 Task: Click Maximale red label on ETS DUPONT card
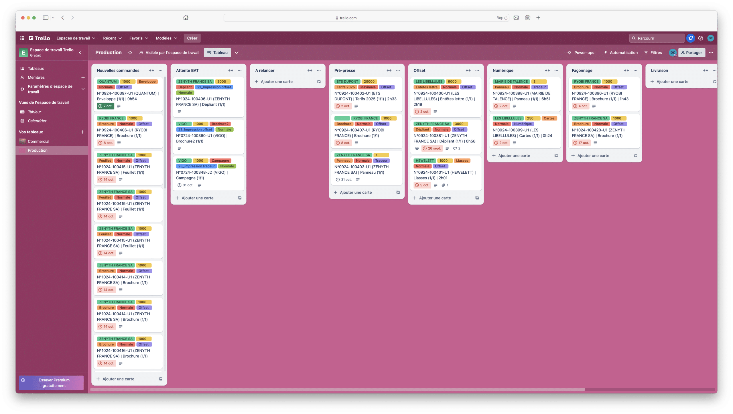coord(368,87)
